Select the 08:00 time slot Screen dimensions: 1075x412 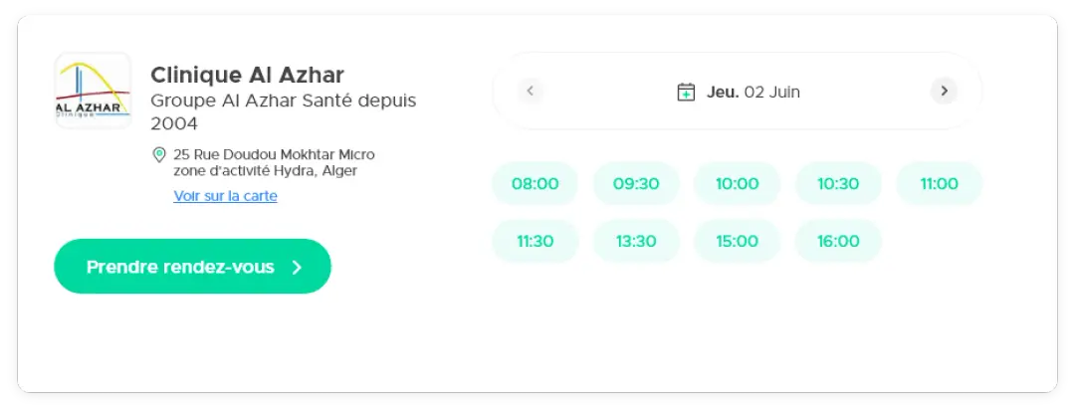point(536,184)
